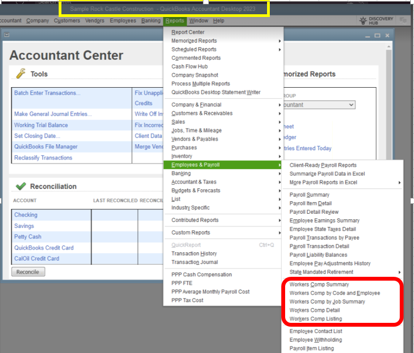Open Batch Enter Transactions link
The width and height of the screenshot is (414, 353).
[47, 93]
